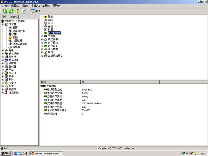Click the 值 column header
This screenshot has height=156, width=208.
pyautogui.click(x=120, y=82)
